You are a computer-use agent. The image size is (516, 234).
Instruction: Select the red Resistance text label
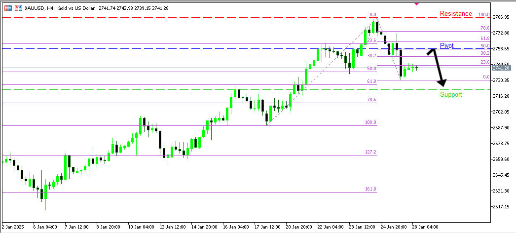(x=455, y=14)
